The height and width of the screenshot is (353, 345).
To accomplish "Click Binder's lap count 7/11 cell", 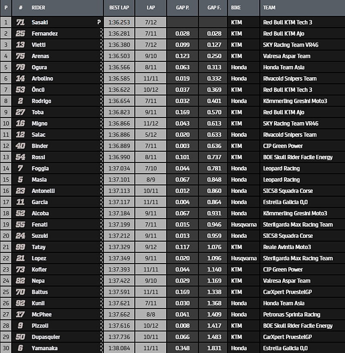I will click(151, 146).
